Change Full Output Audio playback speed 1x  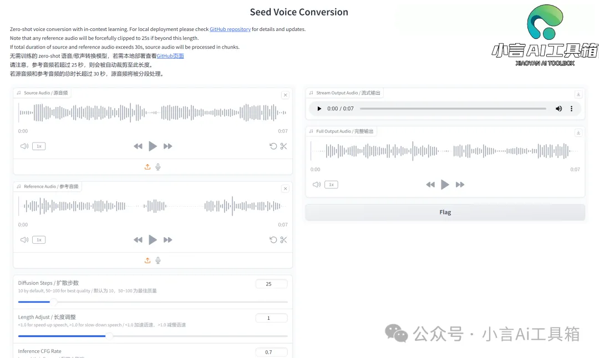331,185
